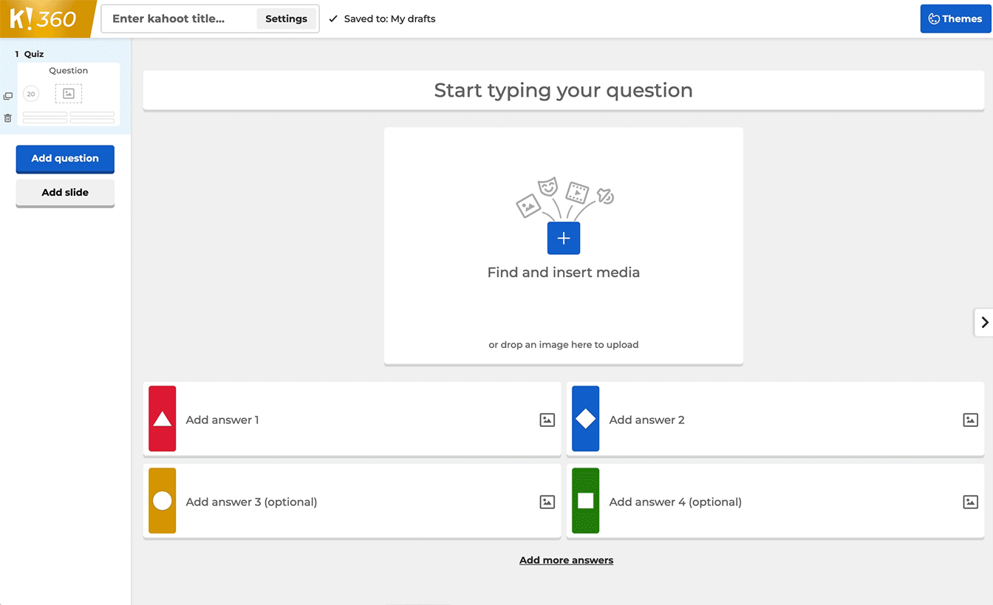The height and width of the screenshot is (605, 993).
Task: Add an image to answer 2 via its image icon
Action: (x=970, y=419)
